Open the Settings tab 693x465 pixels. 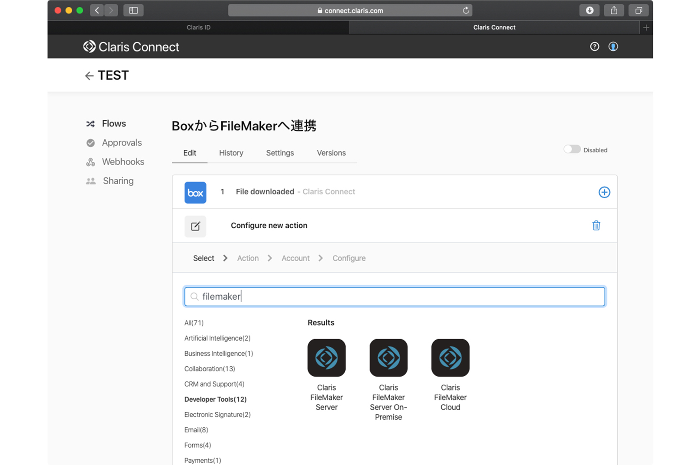[280, 153]
